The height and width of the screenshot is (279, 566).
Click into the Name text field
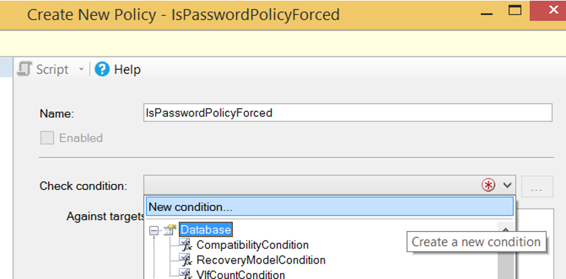347,113
